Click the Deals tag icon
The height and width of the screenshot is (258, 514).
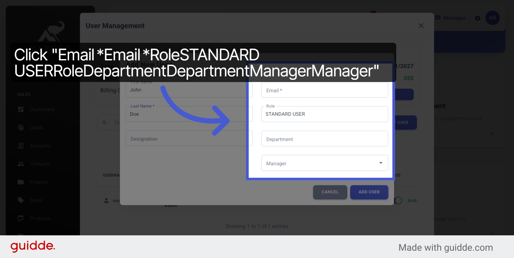point(21,200)
